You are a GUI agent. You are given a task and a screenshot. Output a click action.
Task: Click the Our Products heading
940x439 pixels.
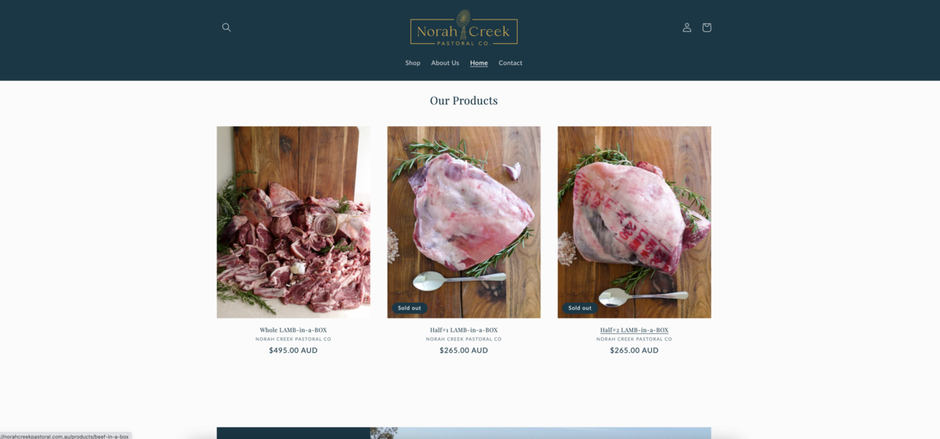[464, 100]
